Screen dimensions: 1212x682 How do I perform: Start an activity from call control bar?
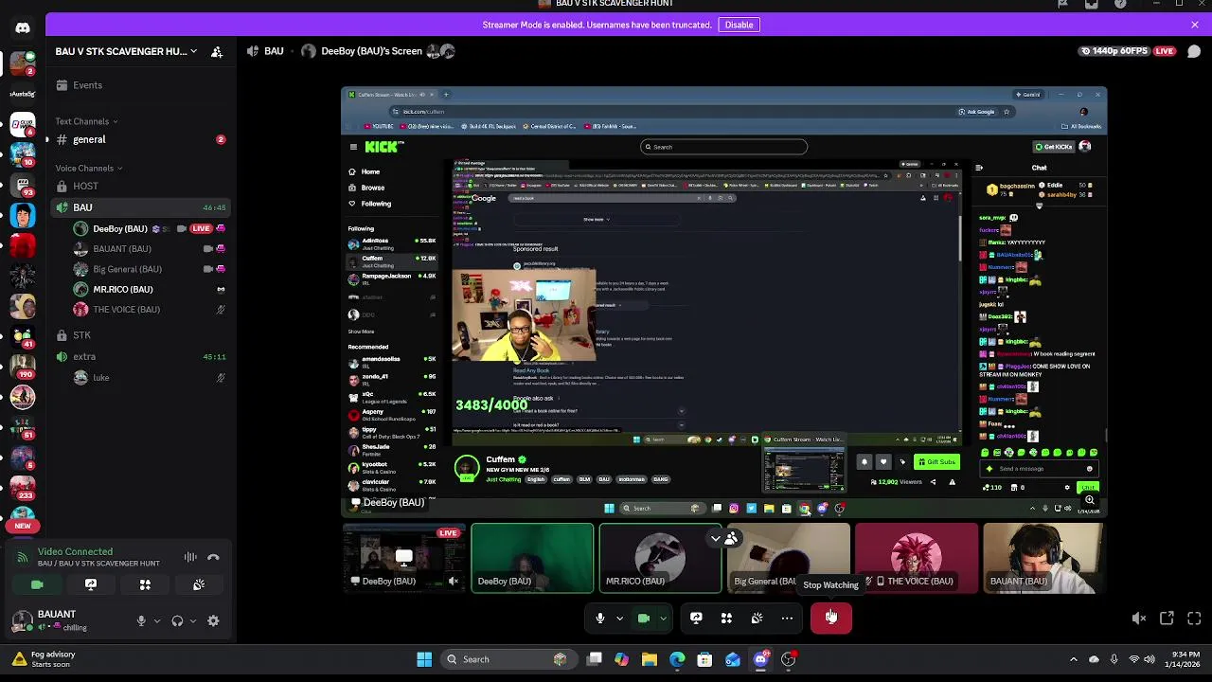coord(726,619)
